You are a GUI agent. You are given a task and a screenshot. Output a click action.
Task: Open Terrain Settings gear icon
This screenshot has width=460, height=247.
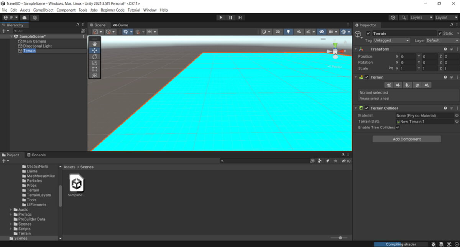(426, 85)
